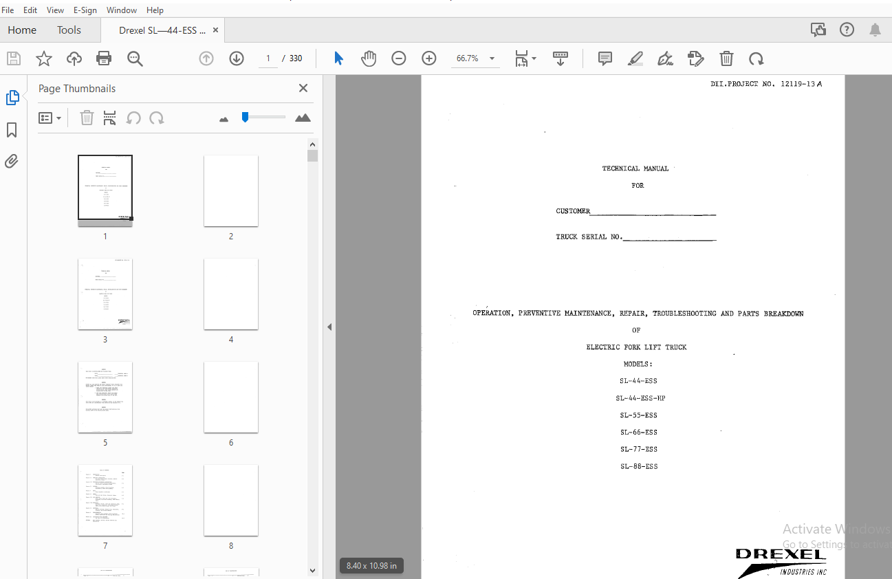Click the page number input field
The width and height of the screenshot is (892, 579).
268,58
